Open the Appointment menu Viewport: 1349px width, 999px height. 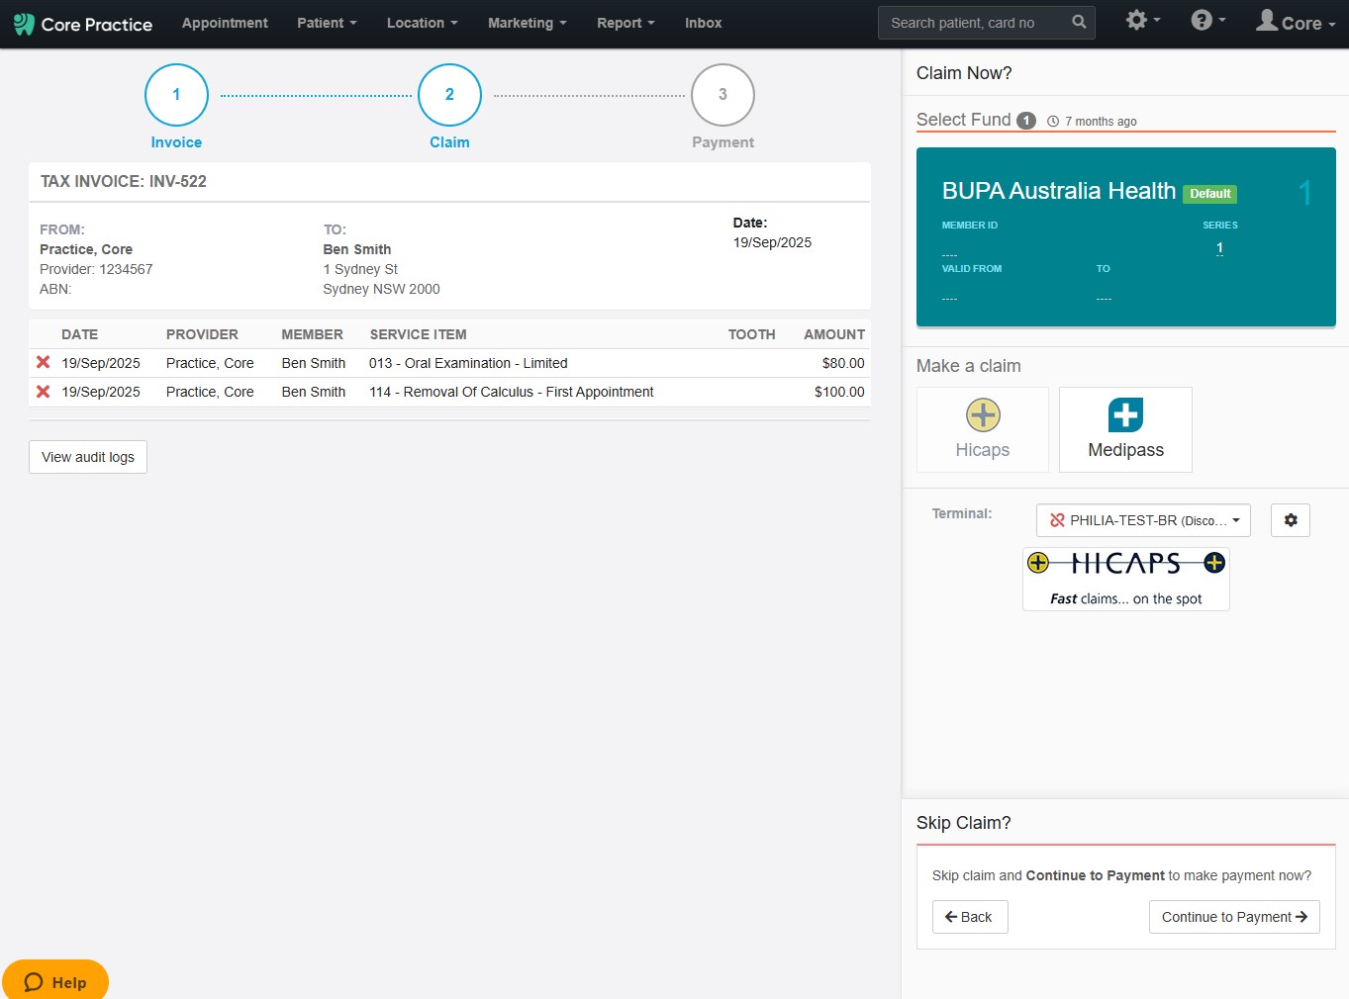point(225,23)
